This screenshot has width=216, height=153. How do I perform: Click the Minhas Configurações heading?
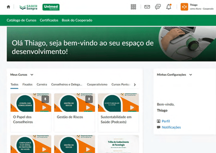[171, 75]
